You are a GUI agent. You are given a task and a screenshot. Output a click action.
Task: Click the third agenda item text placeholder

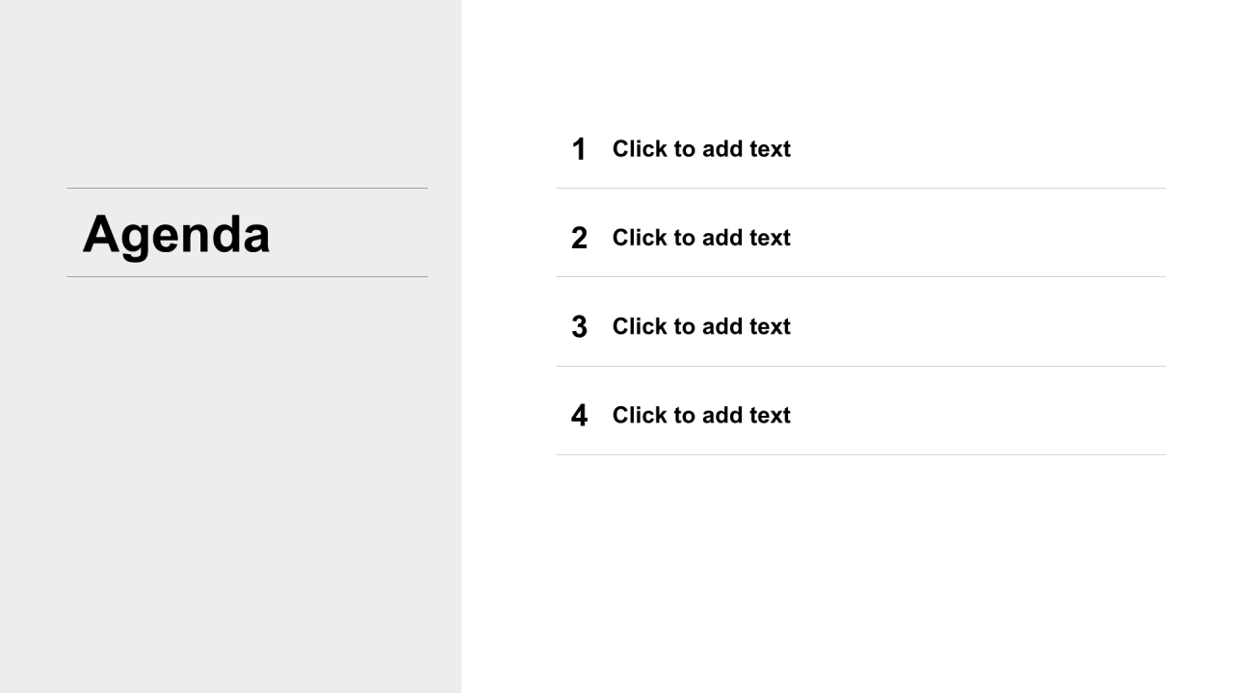(x=701, y=326)
